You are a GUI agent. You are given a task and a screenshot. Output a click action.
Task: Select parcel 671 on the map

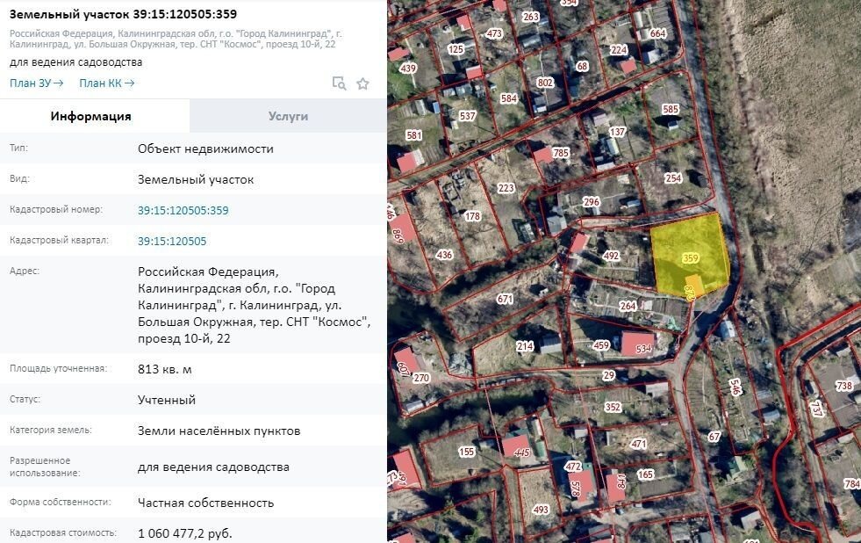click(x=505, y=299)
